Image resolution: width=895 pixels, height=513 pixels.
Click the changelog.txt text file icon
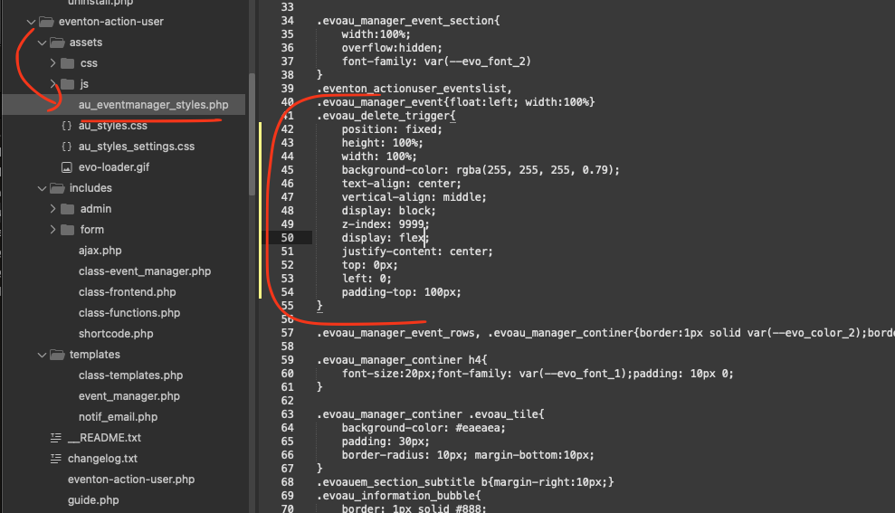55,458
